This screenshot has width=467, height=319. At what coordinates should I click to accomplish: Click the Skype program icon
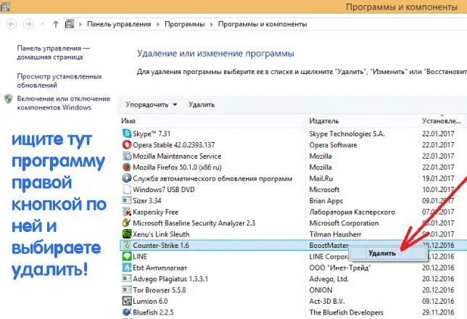(127, 133)
